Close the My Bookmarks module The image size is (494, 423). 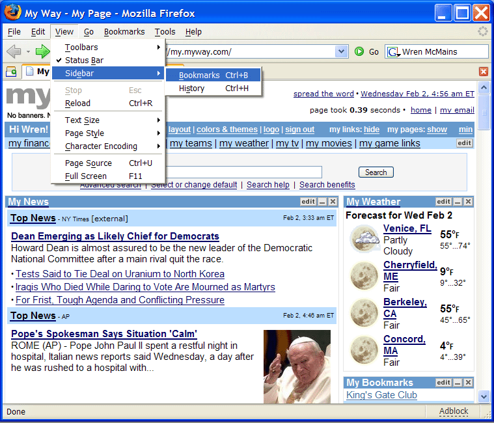[x=469, y=383]
